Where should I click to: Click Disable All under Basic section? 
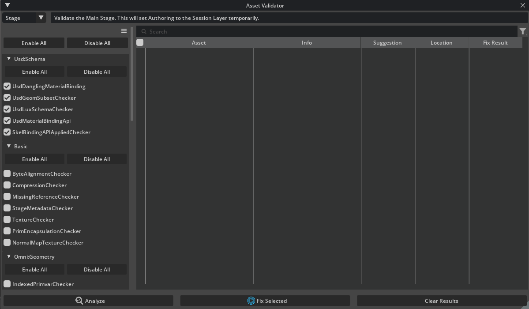pos(97,159)
